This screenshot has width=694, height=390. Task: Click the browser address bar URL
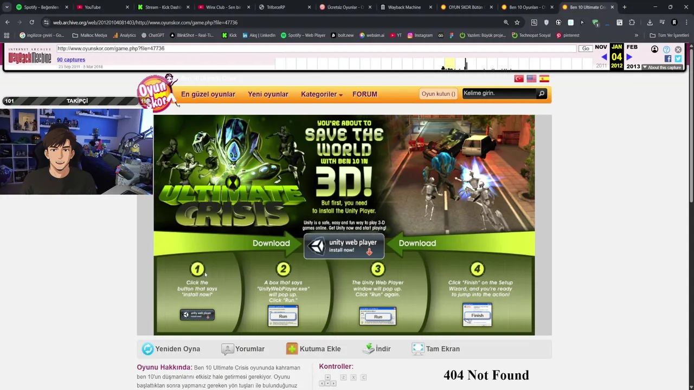click(145, 22)
